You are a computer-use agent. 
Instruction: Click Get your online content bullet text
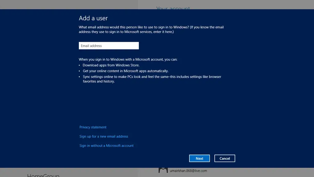tap(125, 71)
